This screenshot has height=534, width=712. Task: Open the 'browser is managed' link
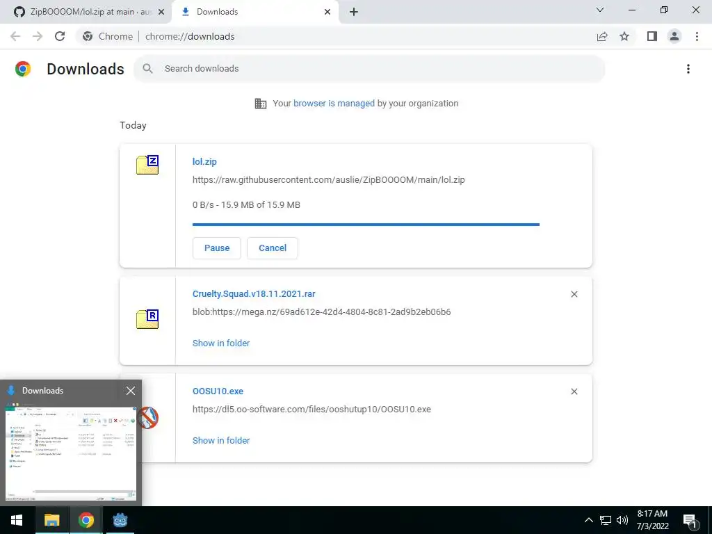click(x=334, y=104)
